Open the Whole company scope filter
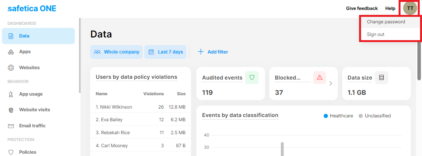Screen dimensions: 422x156 pyautogui.click(x=117, y=52)
